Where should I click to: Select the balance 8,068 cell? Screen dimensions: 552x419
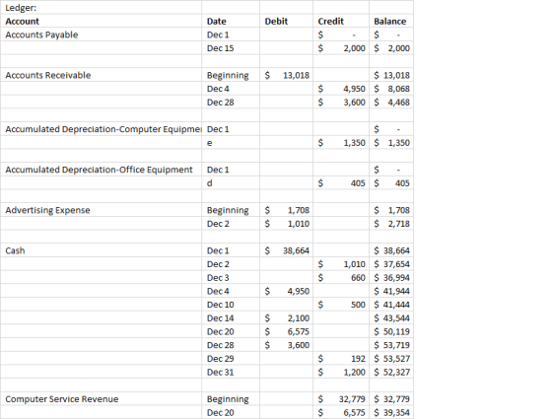click(x=391, y=89)
